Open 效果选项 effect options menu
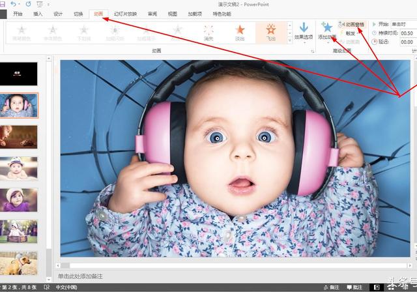The width and height of the screenshot is (417, 292). 304,33
